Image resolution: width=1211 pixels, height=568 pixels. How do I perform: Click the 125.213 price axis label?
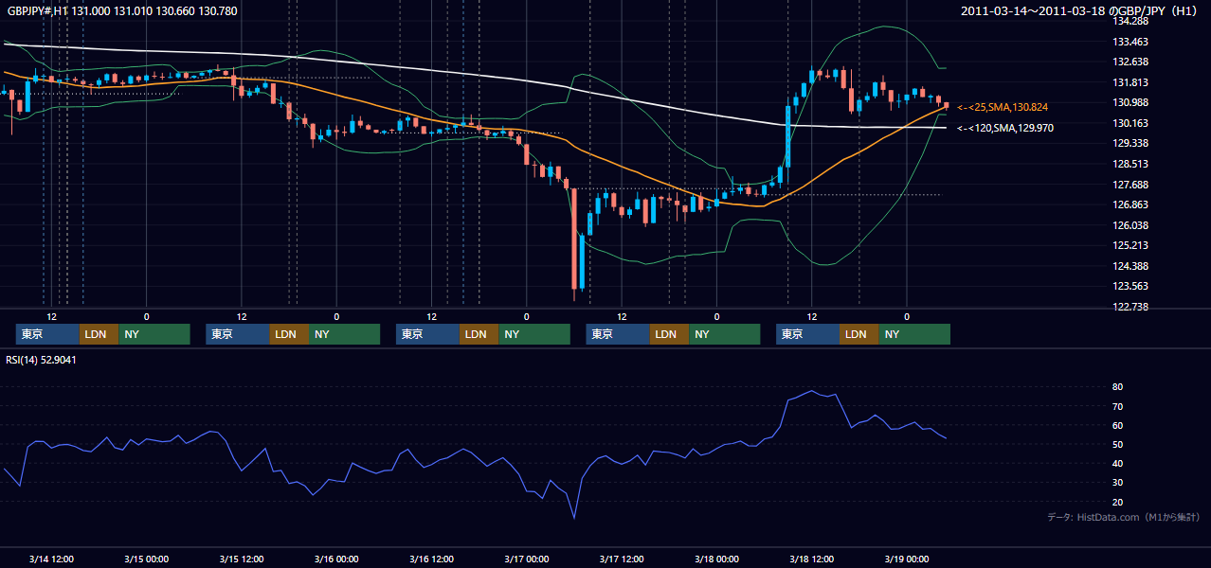1129,245
